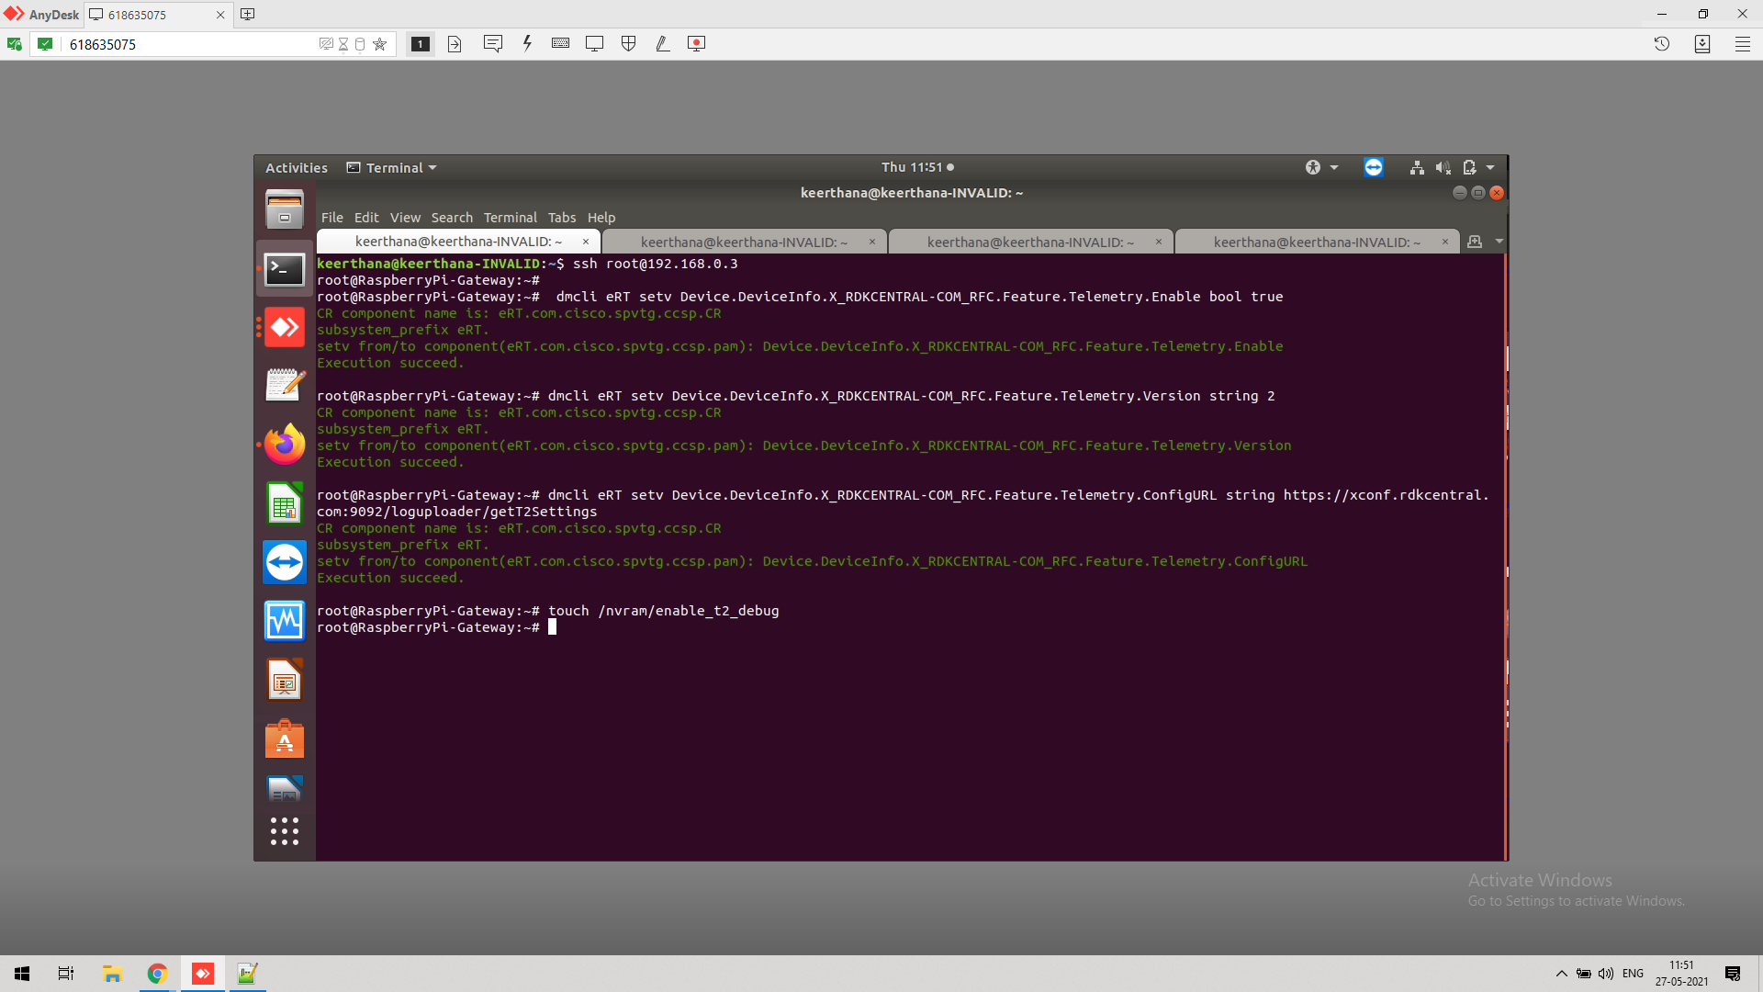Open terminal Edit menu
Image resolution: width=1763 pixels, height=992 pixels.
pos(366,218)
